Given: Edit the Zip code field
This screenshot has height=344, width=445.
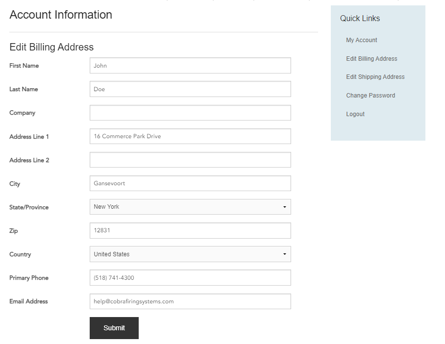Looking at the screenshot, I should coord(190,230).
